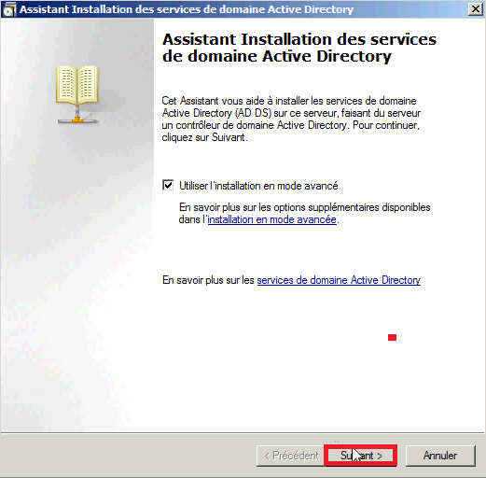Screen dimensions: 486x478
Task: Open the "installation en mode avancée" link
Action: pos(271,219)
